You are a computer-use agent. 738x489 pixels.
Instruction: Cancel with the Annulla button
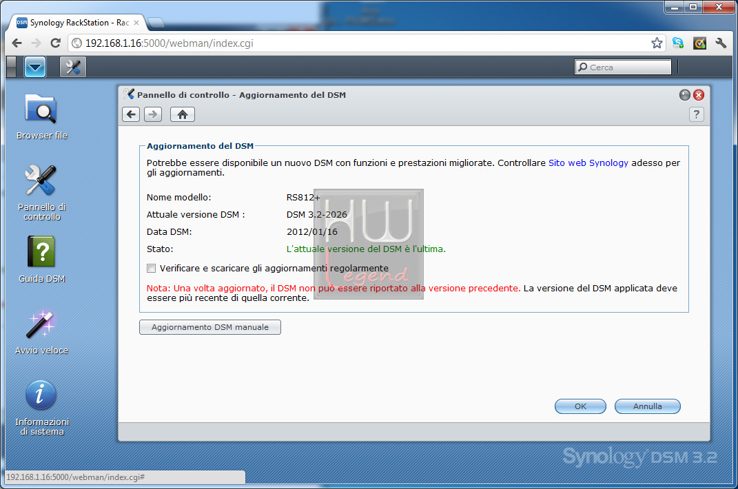(647, 406)
